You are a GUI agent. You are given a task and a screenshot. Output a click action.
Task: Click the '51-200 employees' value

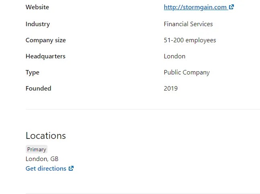pos(190,40)
